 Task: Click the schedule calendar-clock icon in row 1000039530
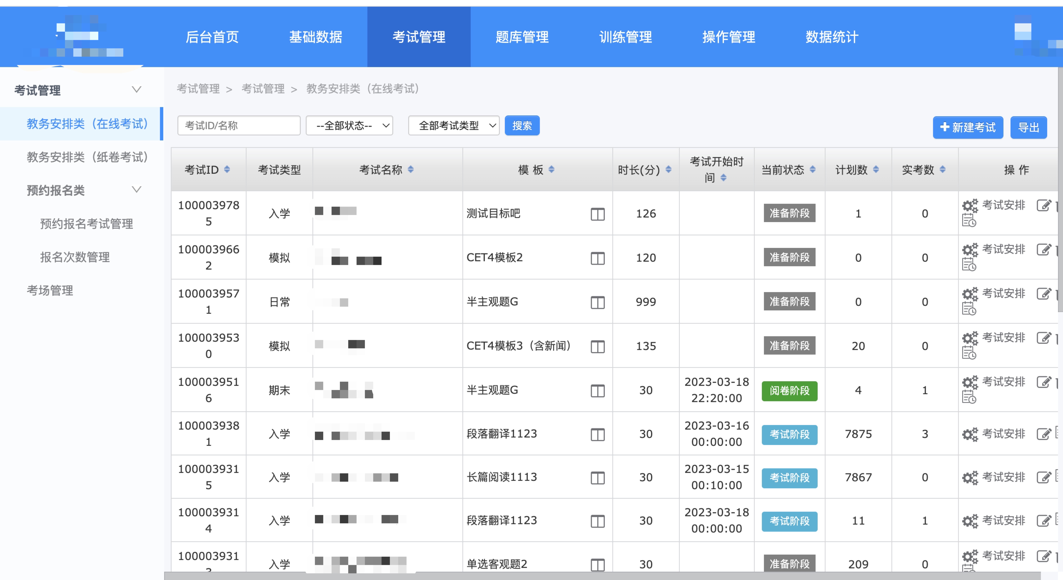tap(969, 352)
